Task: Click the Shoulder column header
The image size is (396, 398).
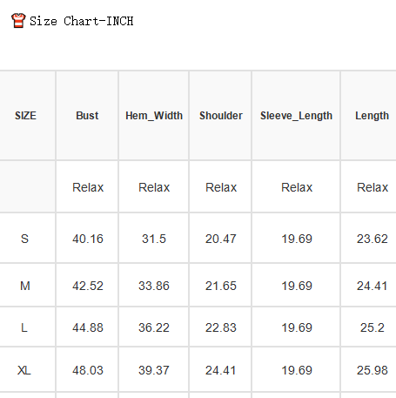Action: [x=221, y=116]
